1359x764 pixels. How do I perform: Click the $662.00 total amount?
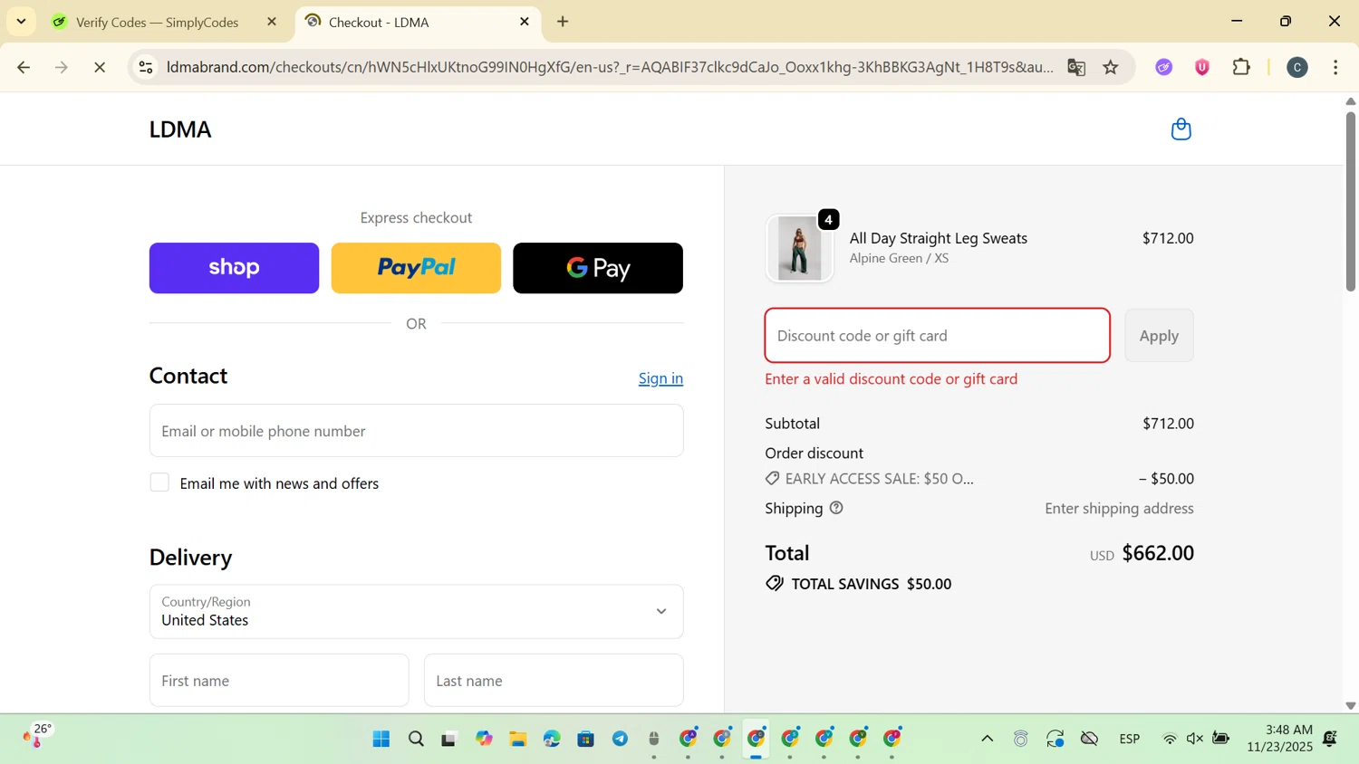pyautogui.click(x=1158, y=553)
